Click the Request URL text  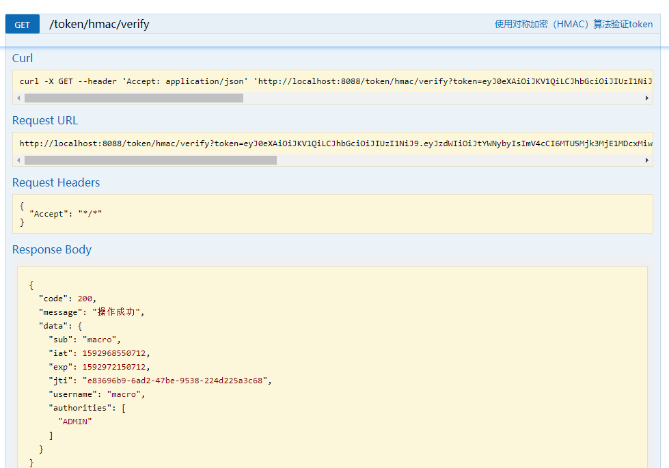pyautogui.click(x=336, y=143)
